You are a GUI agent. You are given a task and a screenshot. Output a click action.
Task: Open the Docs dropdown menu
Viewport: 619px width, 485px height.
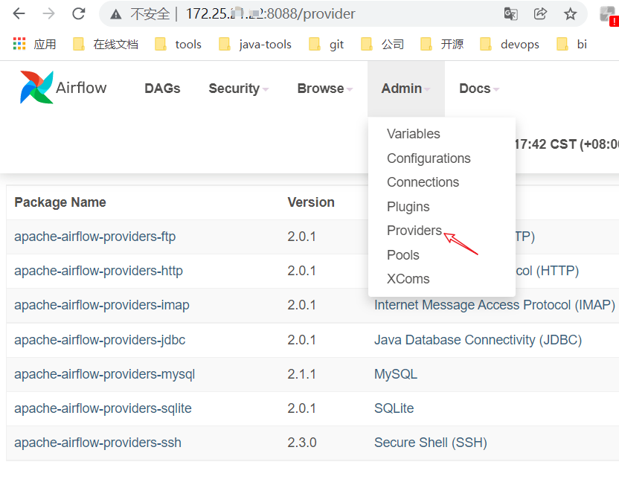click(474, 88)
